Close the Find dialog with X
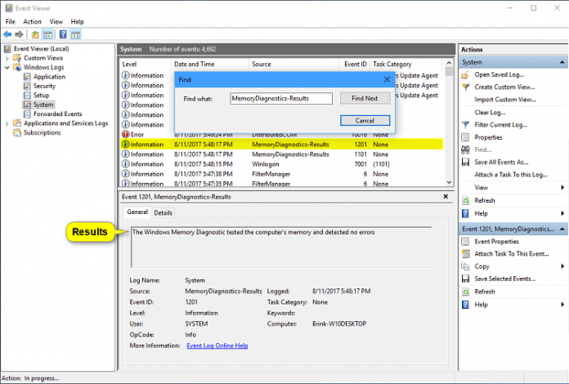Screen dimensions: 569x384 (387, 79)
